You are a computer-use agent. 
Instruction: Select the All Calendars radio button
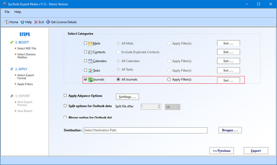point(118,61)
